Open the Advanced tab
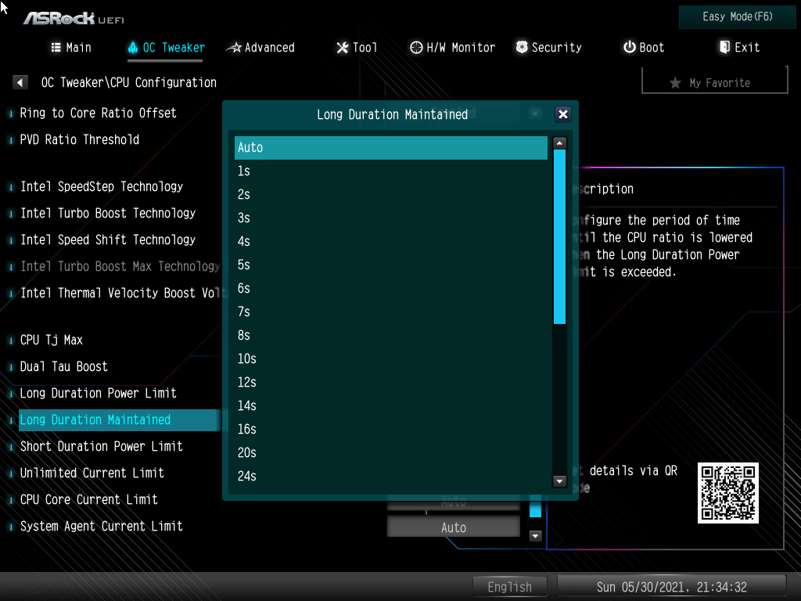This screenshot has width=801, height=601. [x=260, y=48]
